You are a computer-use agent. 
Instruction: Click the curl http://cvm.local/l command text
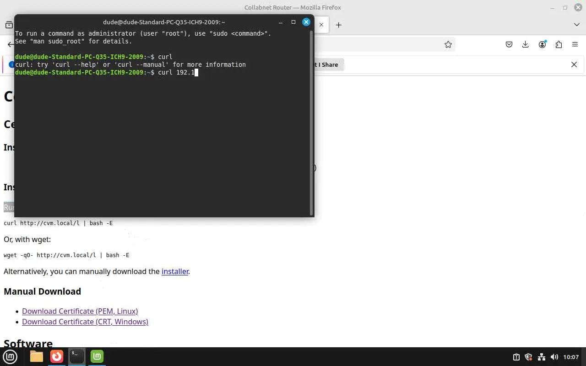coord(58,223)
